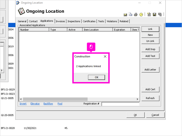Open the Elevator link
The height and width of the screenshot is (136, 182).
click(x=35, y=104)
